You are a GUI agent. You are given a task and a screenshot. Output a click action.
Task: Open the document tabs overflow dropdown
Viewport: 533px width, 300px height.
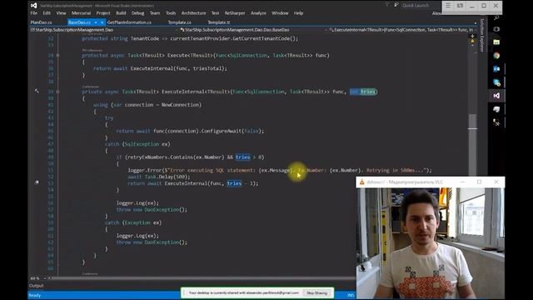tap(476, 22)
